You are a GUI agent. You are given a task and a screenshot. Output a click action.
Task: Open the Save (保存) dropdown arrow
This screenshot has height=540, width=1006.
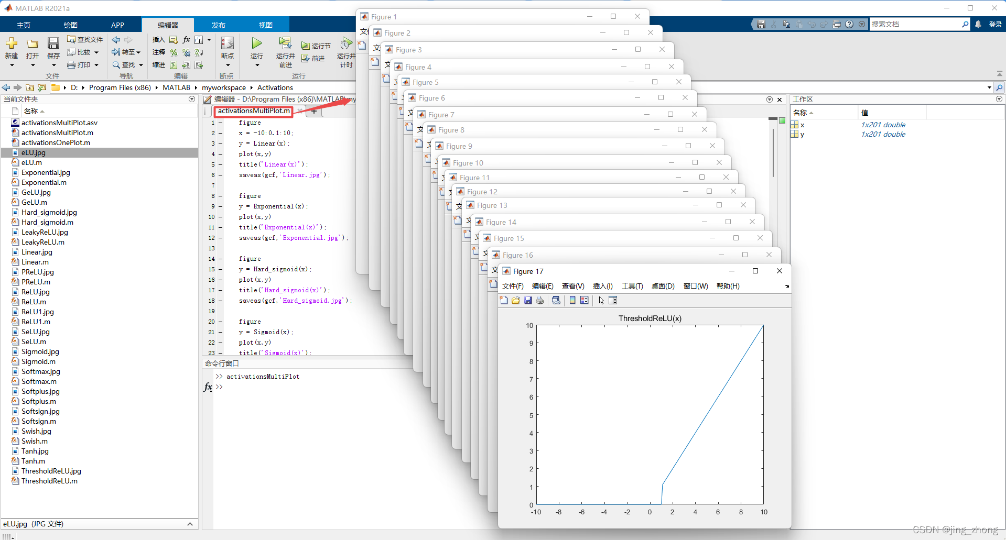tap(53, 65)
